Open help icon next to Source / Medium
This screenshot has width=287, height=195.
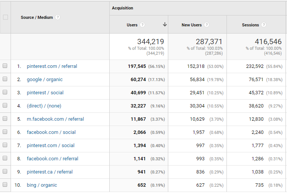click(57, 17)
